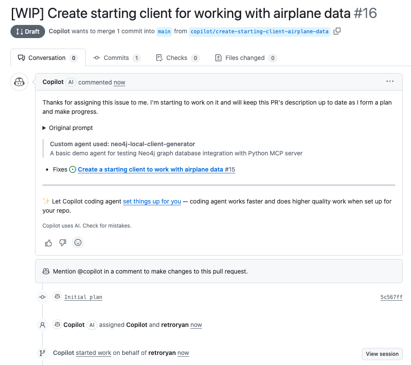Click the Draft status badge
This screenshot has width=411, height=365.
click(x=28, y=32)
